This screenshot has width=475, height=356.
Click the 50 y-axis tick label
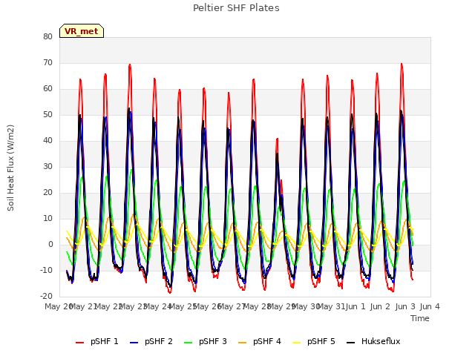tap(47, 115)
